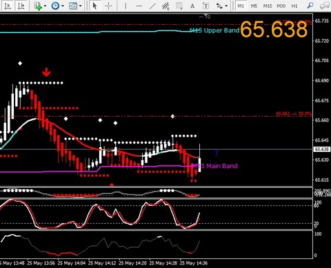Click the 65.660 price scale value
Viewport: 331px width, 268px height.
(x=321, y=120)
